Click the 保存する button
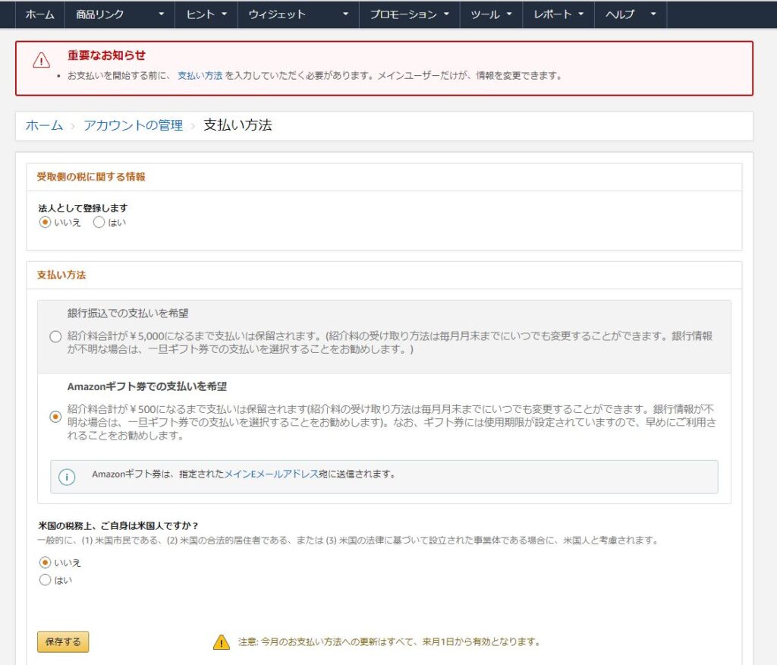 (x=63, y=641)
